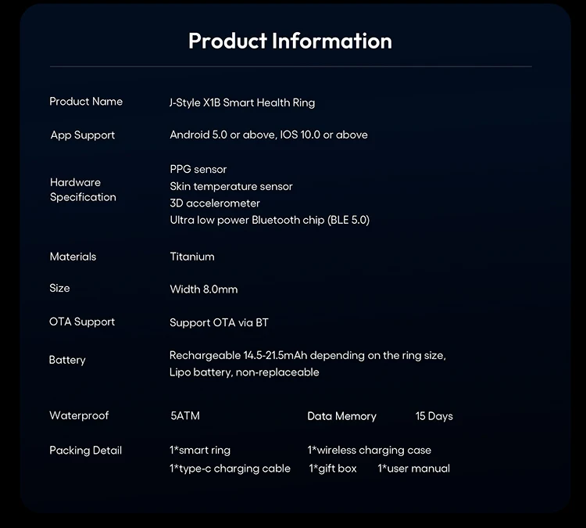The image size is (586, 528).
Task: Click Skin temperature sensor entry
Action: click(x=231, y=186)
